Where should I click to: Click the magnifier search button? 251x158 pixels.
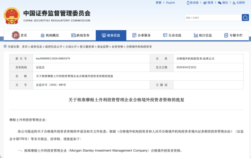(x=245, y=18)
